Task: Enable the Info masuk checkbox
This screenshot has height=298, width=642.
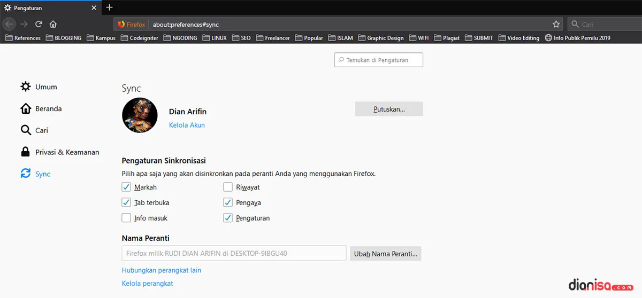Action: 126,218
